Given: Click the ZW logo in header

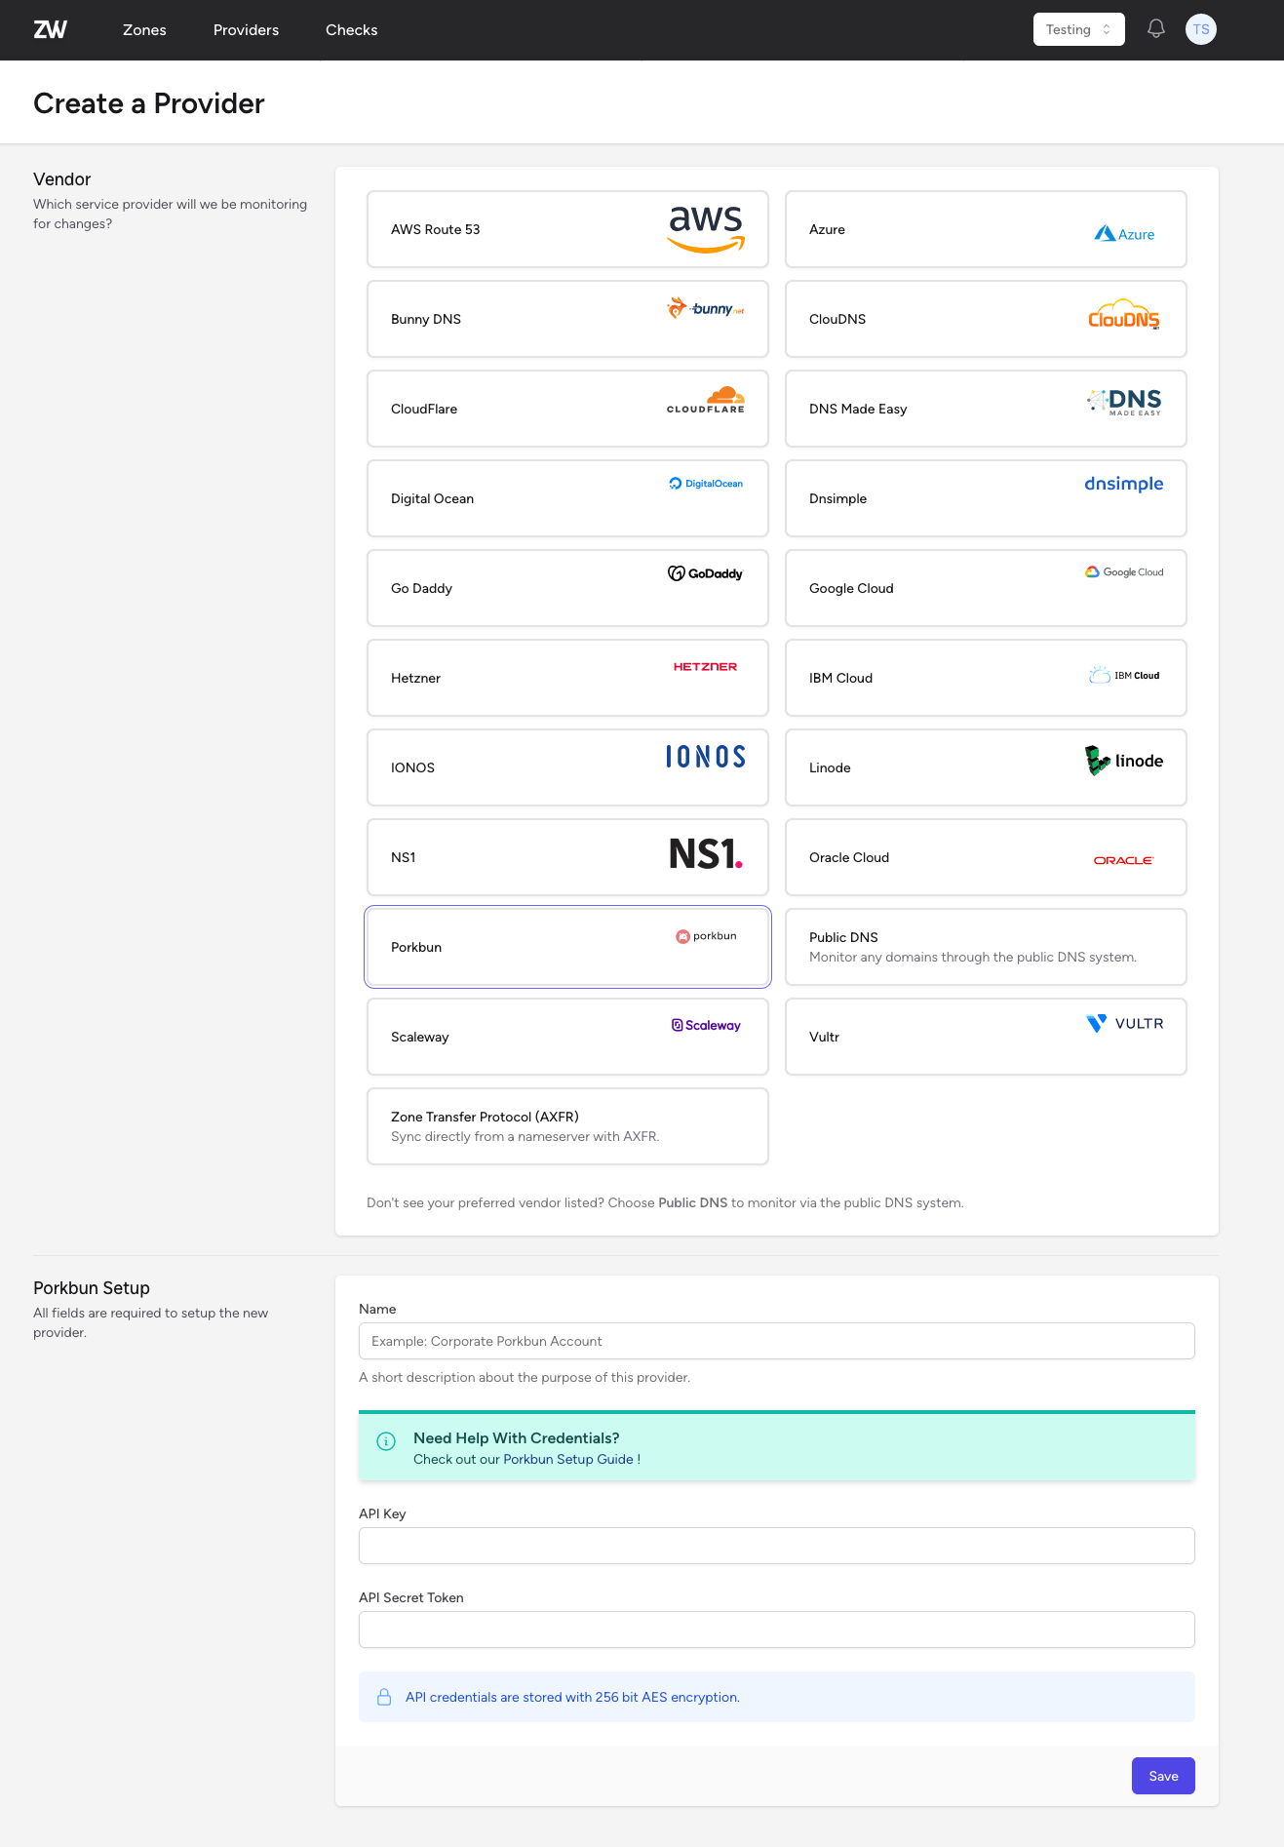Looking at the screenshot, I should pos(50,30).
